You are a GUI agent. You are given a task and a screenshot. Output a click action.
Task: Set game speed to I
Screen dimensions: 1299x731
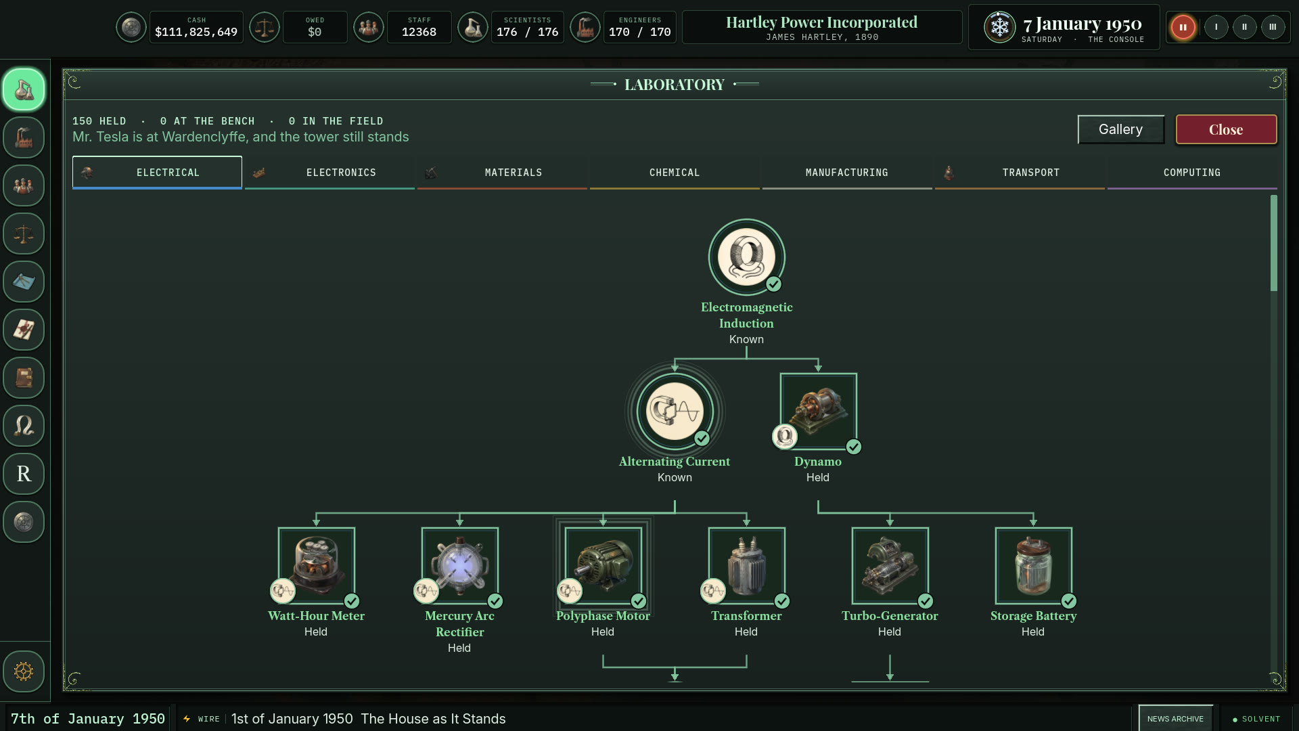(x=1216, y=27)
